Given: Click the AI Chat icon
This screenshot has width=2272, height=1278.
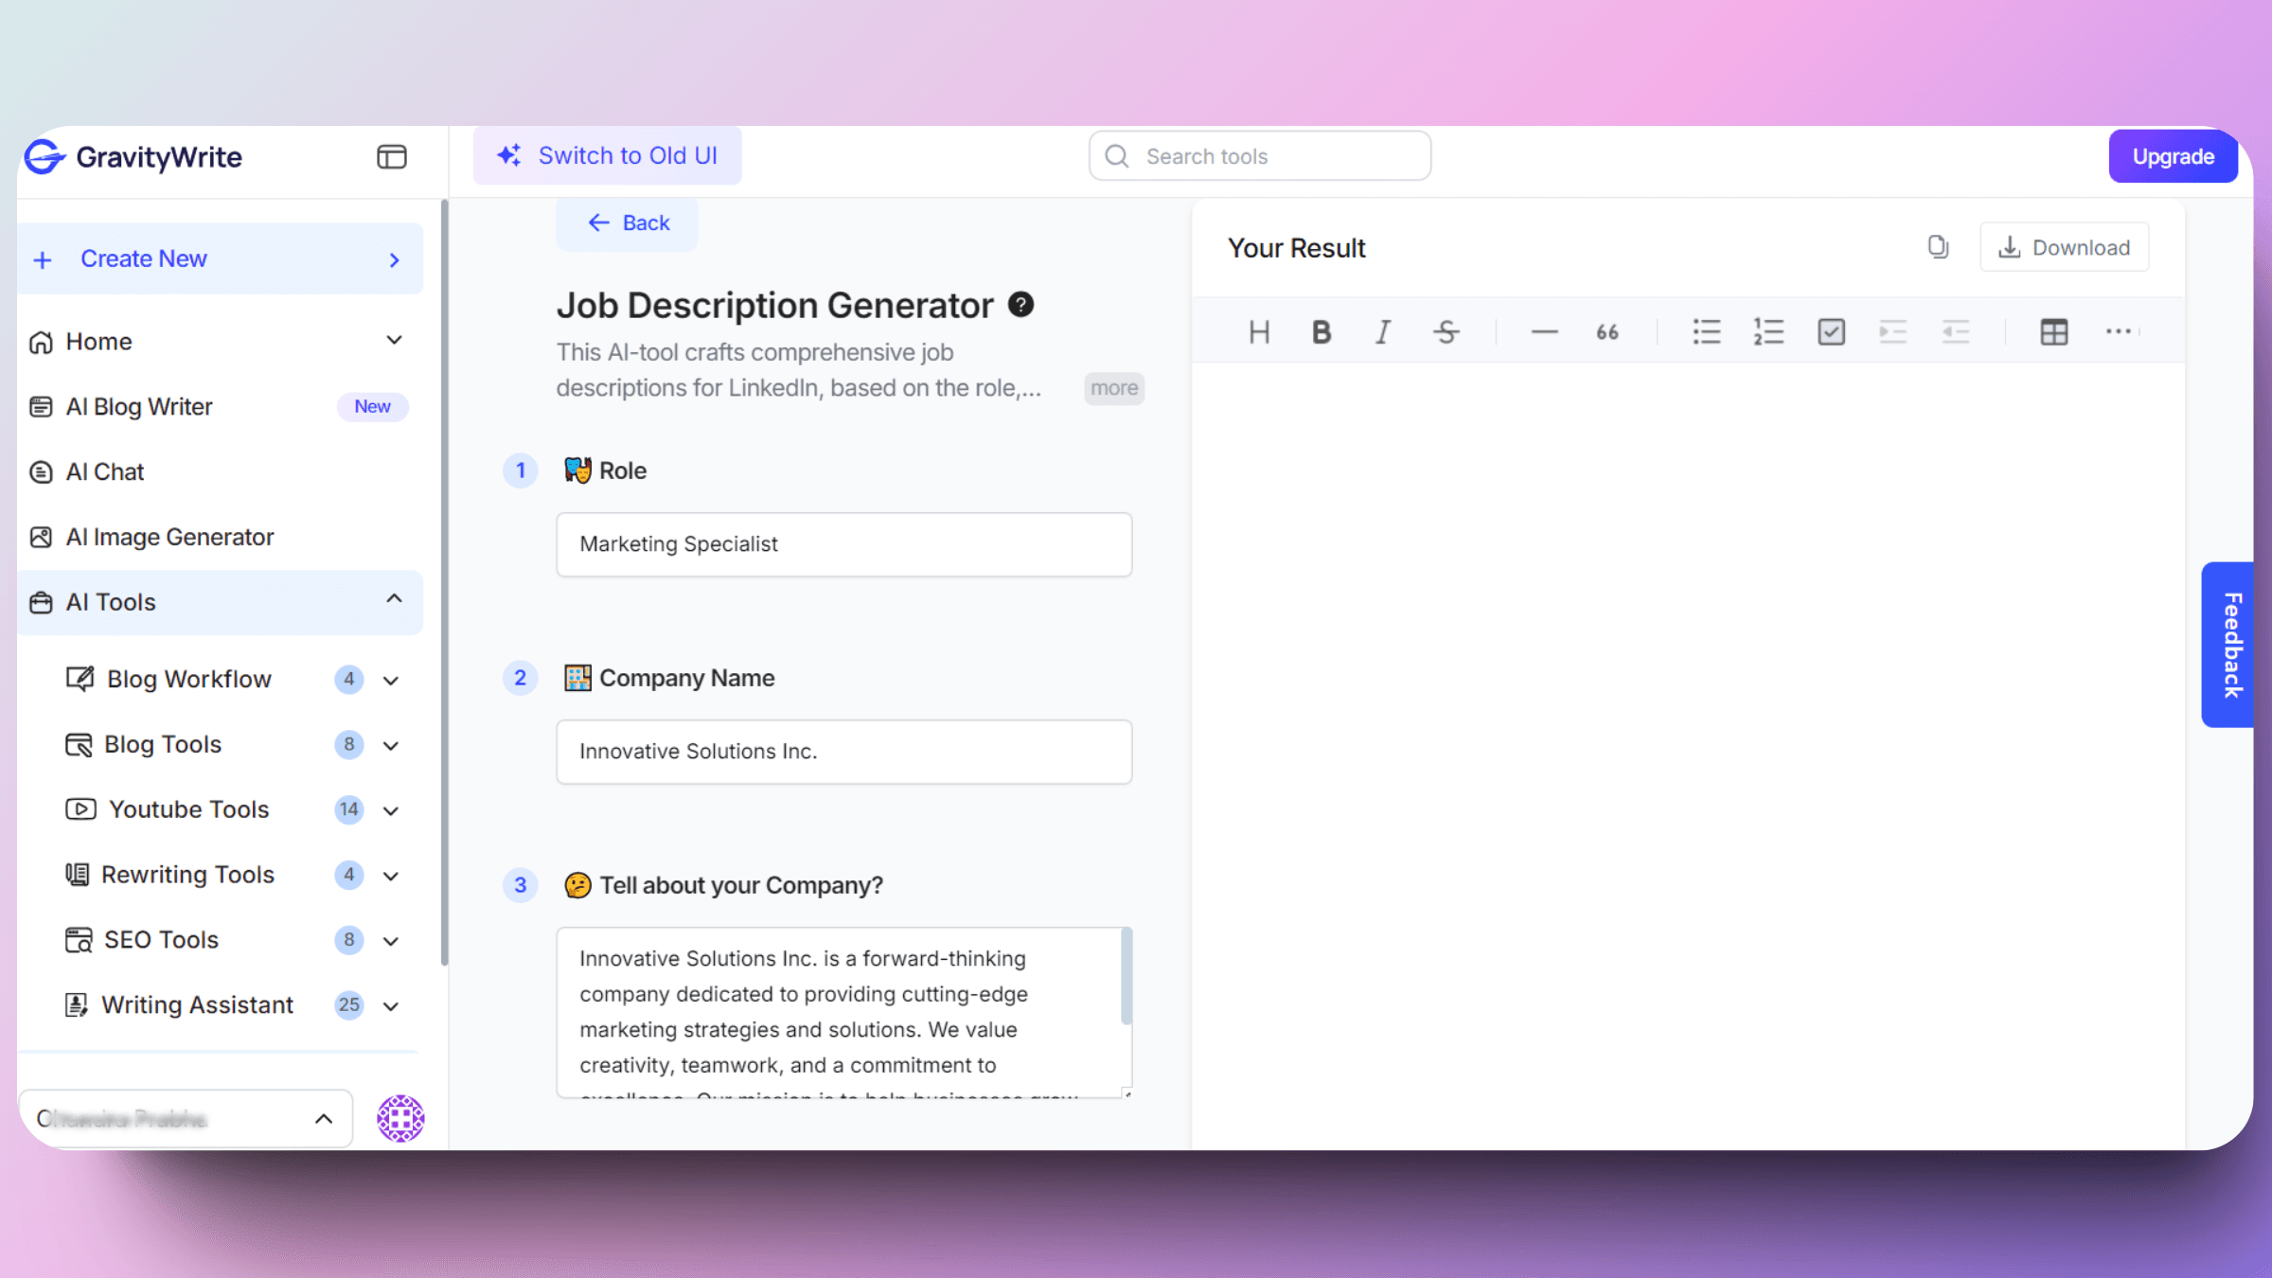Looking at the screenshot, I should point(41,471).
